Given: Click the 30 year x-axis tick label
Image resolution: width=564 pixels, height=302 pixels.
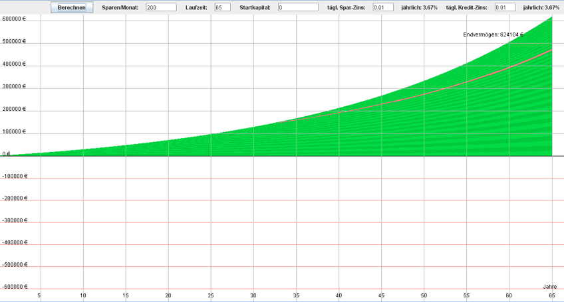Looking at the screenshot, I should pos(253,295).
